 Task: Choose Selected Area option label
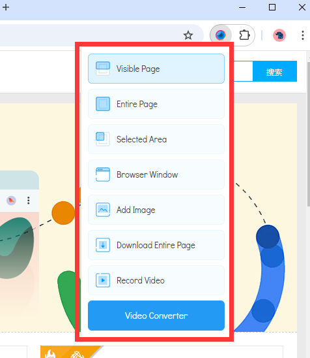pos(141,139)
